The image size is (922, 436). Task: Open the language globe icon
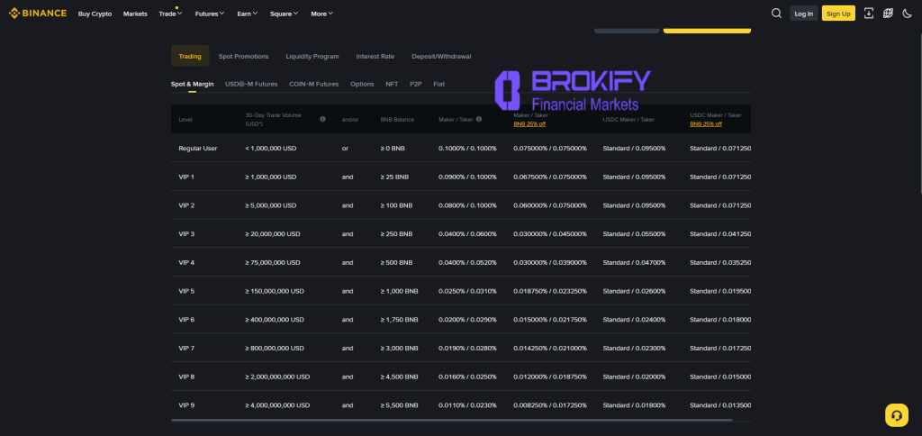click(x=888, y=13)
